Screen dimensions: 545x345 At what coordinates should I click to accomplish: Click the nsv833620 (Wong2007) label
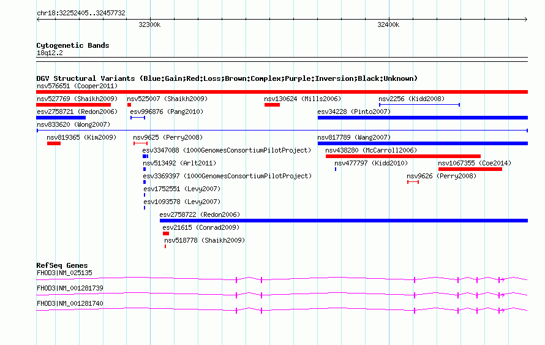tap(73, 124)
